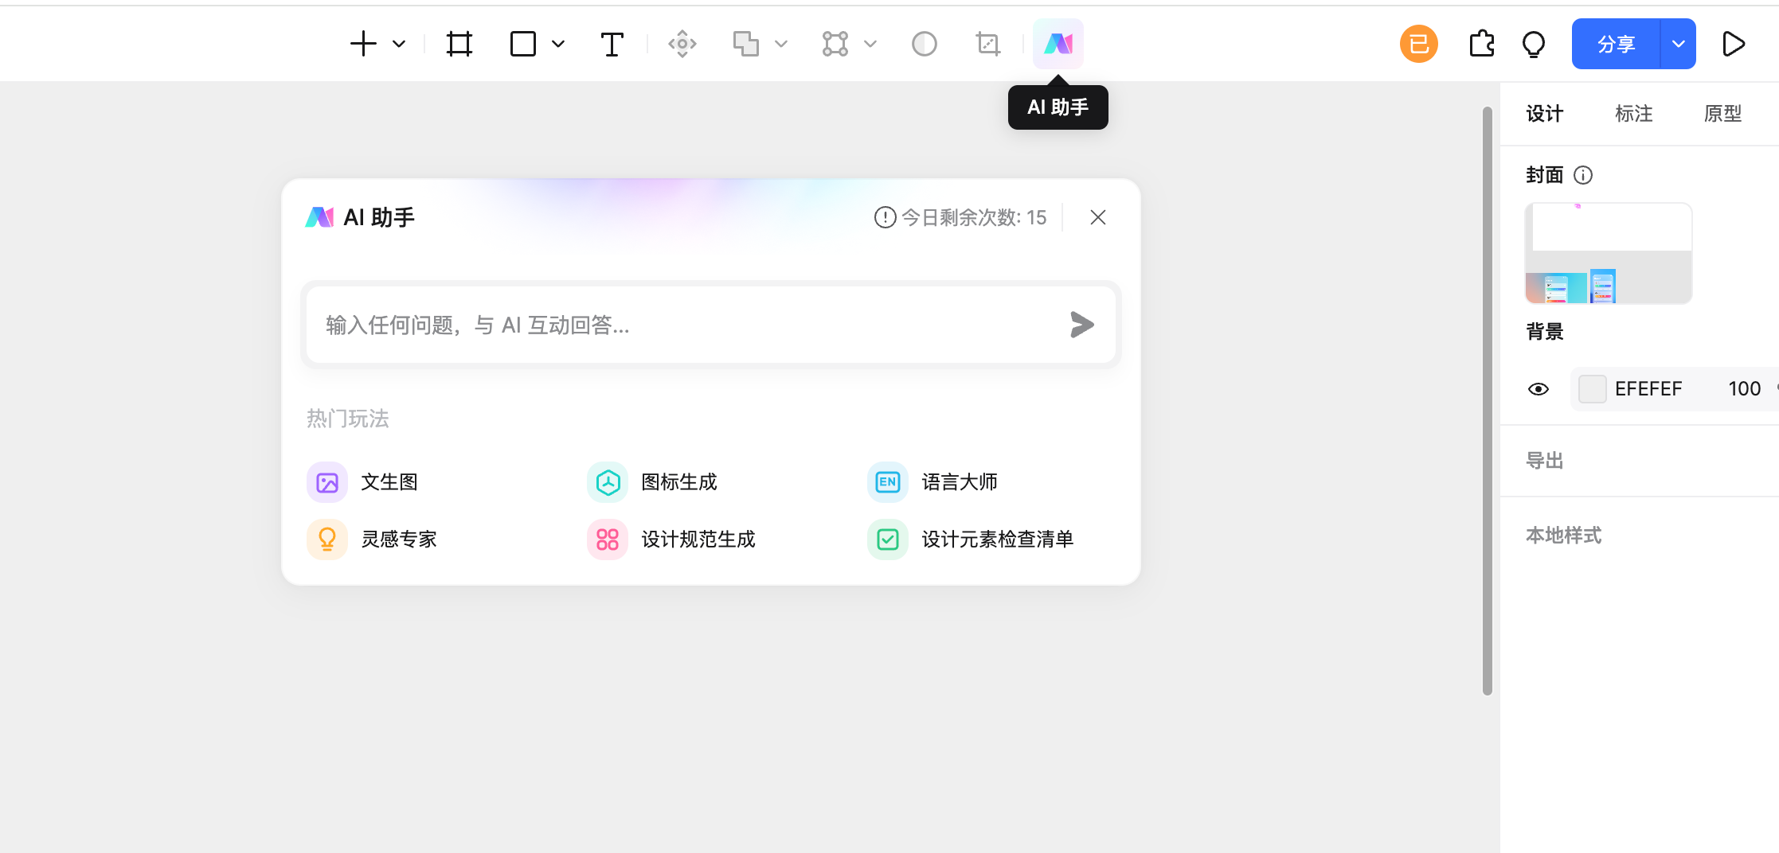The image size is (1779, 853).
Task: Select the Rectangle shape tool
Action: (523, 44)
